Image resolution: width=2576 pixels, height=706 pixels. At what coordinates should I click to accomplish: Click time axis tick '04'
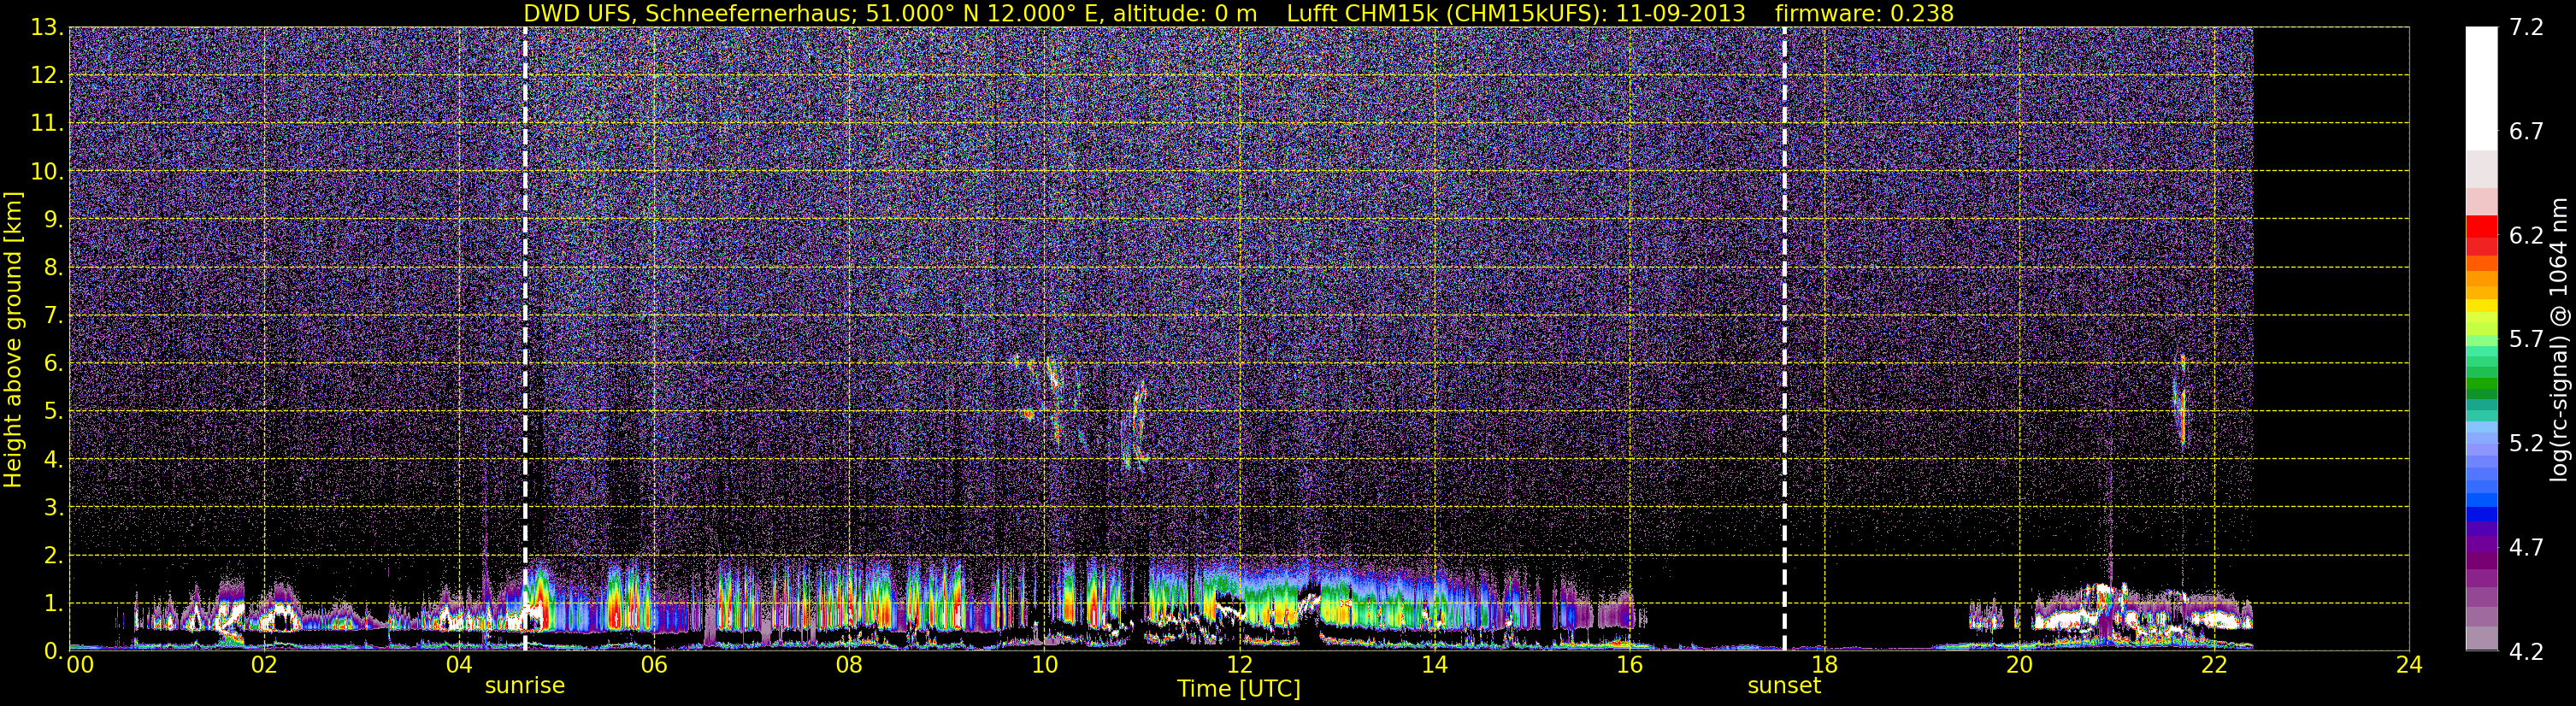[x=459, y=665]
